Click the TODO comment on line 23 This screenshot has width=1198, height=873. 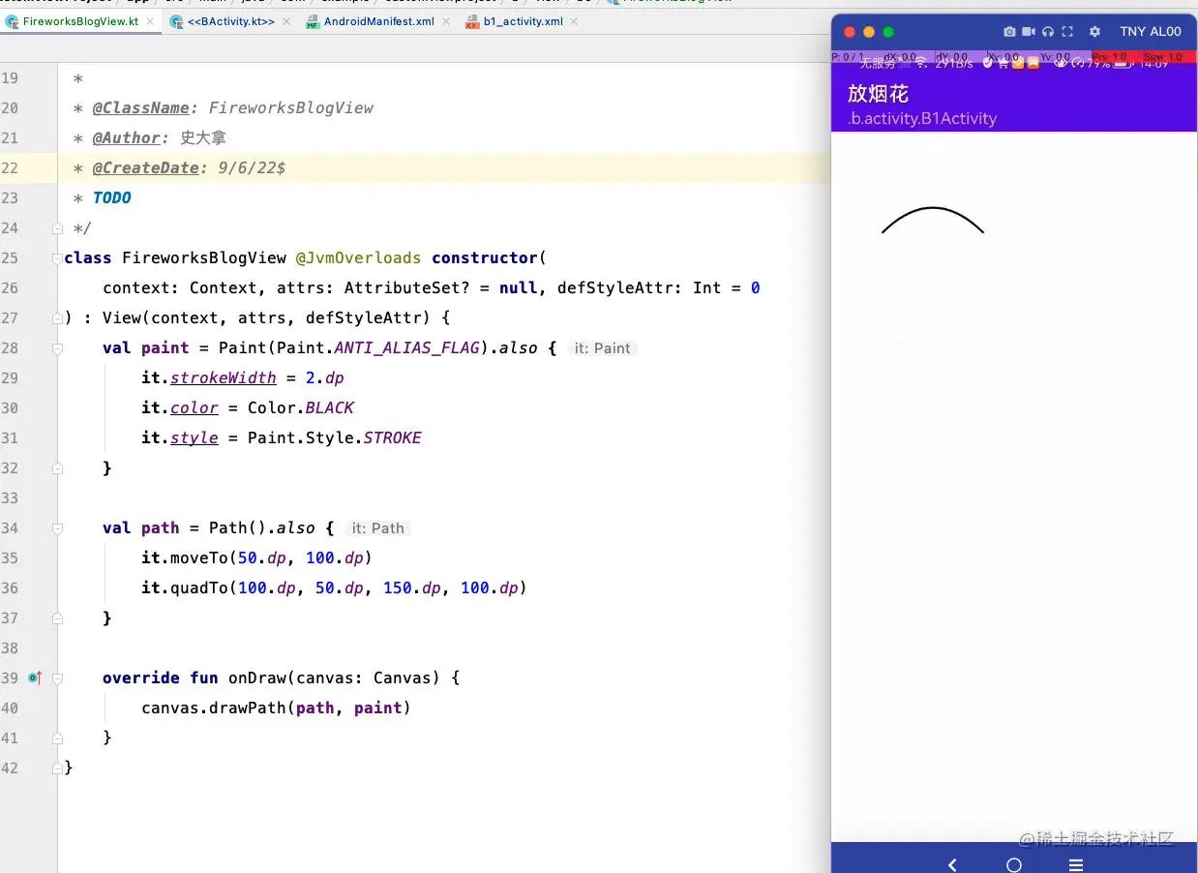pos(112,197)
